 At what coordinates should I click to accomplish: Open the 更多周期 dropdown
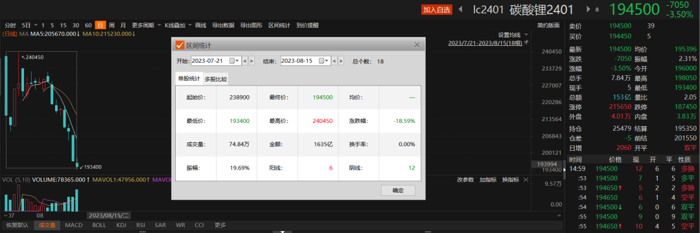pyautogui.click(x=146, y=25)
